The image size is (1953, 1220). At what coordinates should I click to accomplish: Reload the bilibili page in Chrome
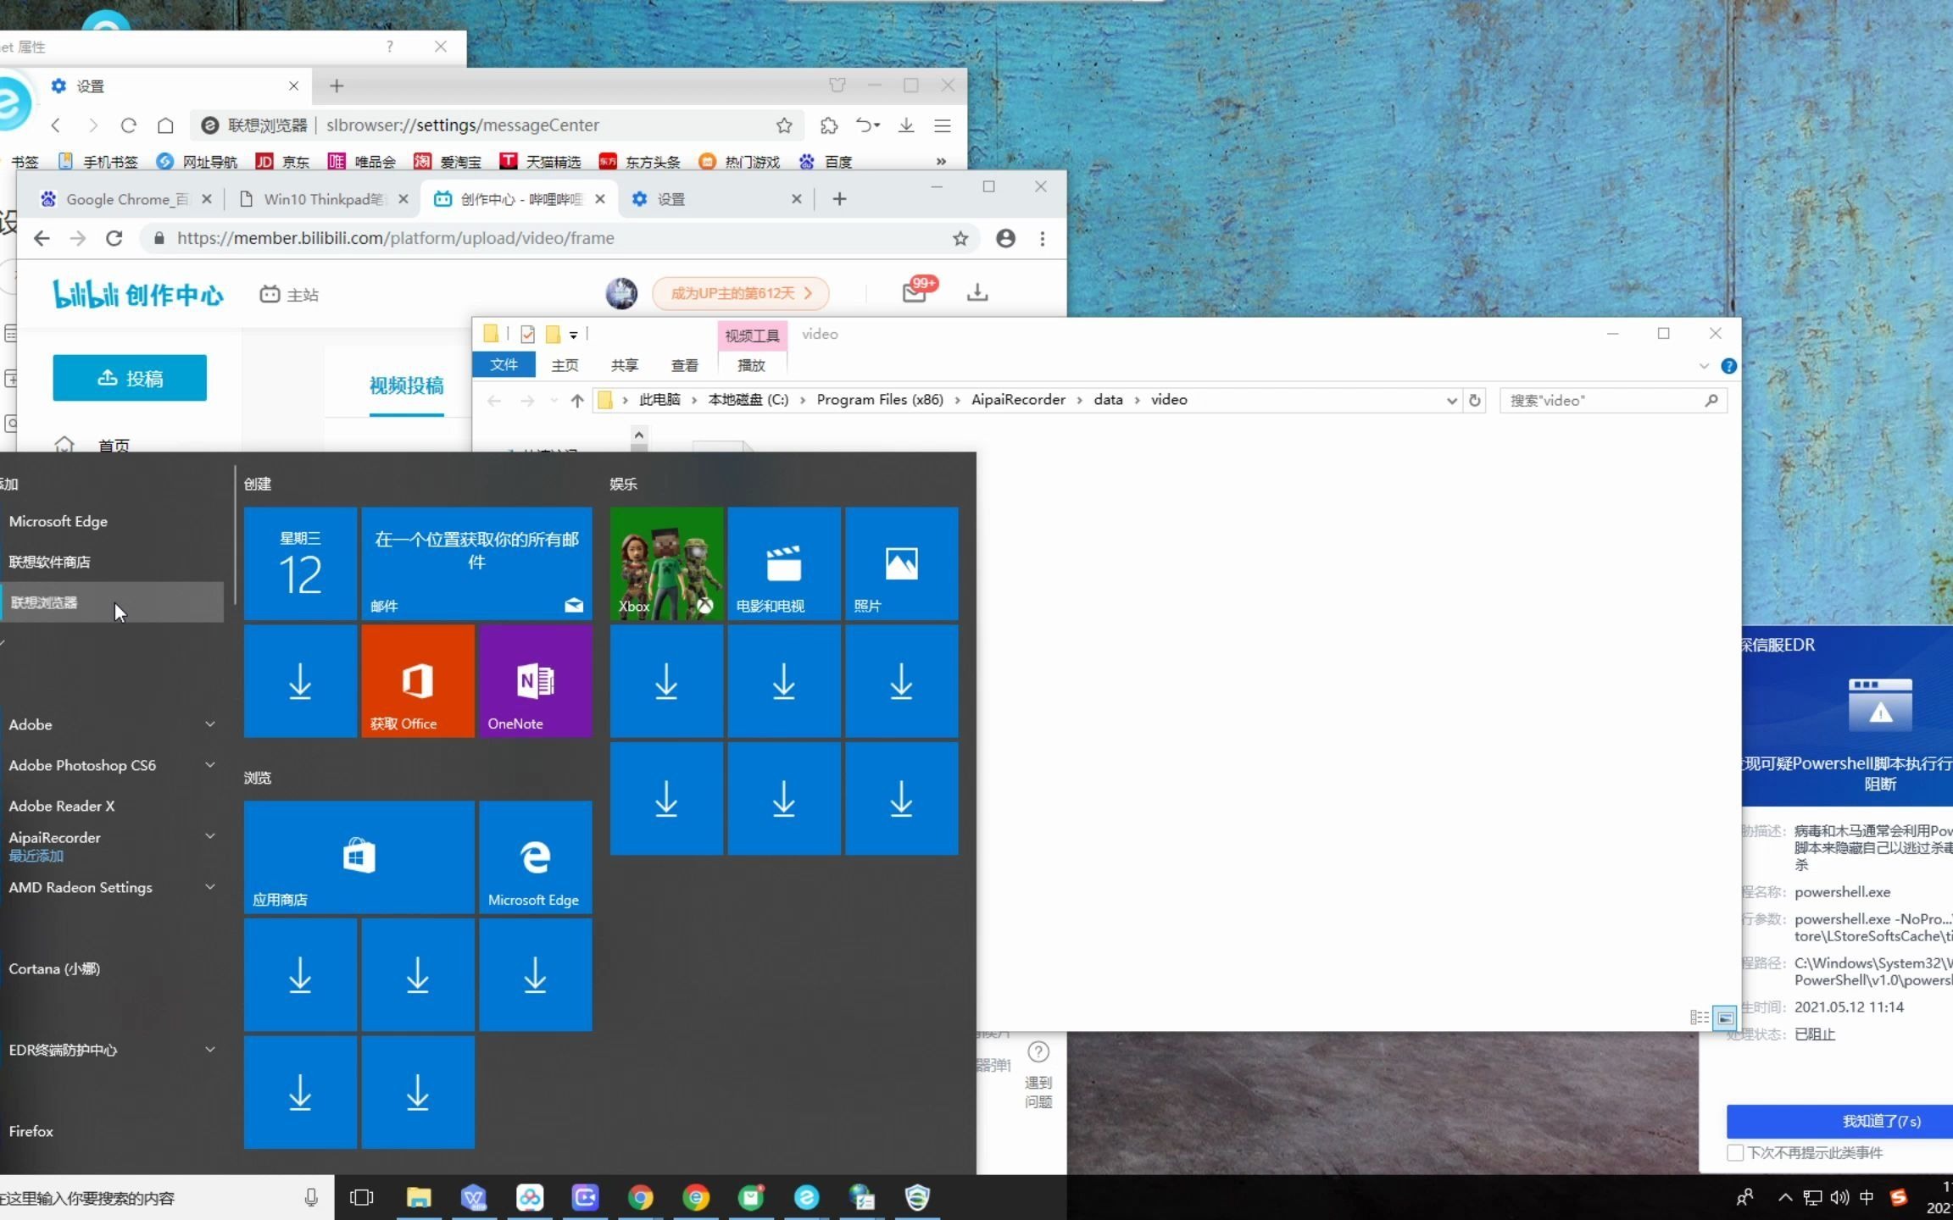pos(114,238)
